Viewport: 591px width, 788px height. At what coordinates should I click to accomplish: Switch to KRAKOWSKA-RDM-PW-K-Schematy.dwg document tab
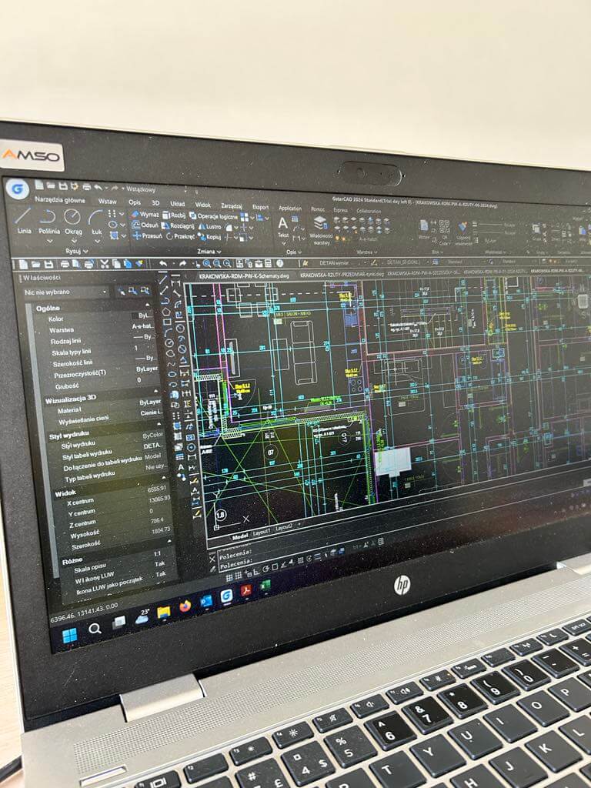coord(244,276)
